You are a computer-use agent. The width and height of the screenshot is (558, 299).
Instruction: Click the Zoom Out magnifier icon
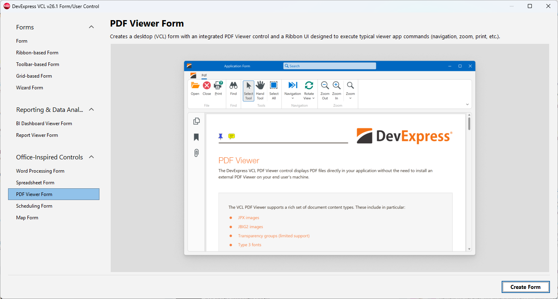[325, 85]
